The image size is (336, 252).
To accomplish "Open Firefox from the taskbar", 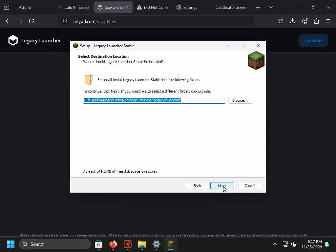I will (113, 244).
